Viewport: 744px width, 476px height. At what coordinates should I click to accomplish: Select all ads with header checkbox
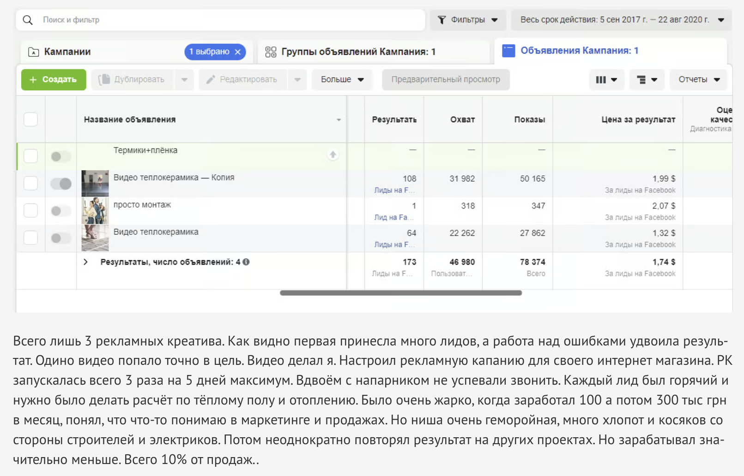click(30, 119)
